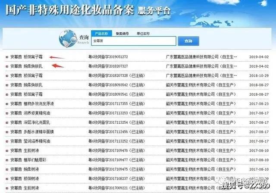Viewport: 276px width, 193px height.
Task: Select filing number 粤G妆网备字2017109477（已注销）
Action: point(117,160)
